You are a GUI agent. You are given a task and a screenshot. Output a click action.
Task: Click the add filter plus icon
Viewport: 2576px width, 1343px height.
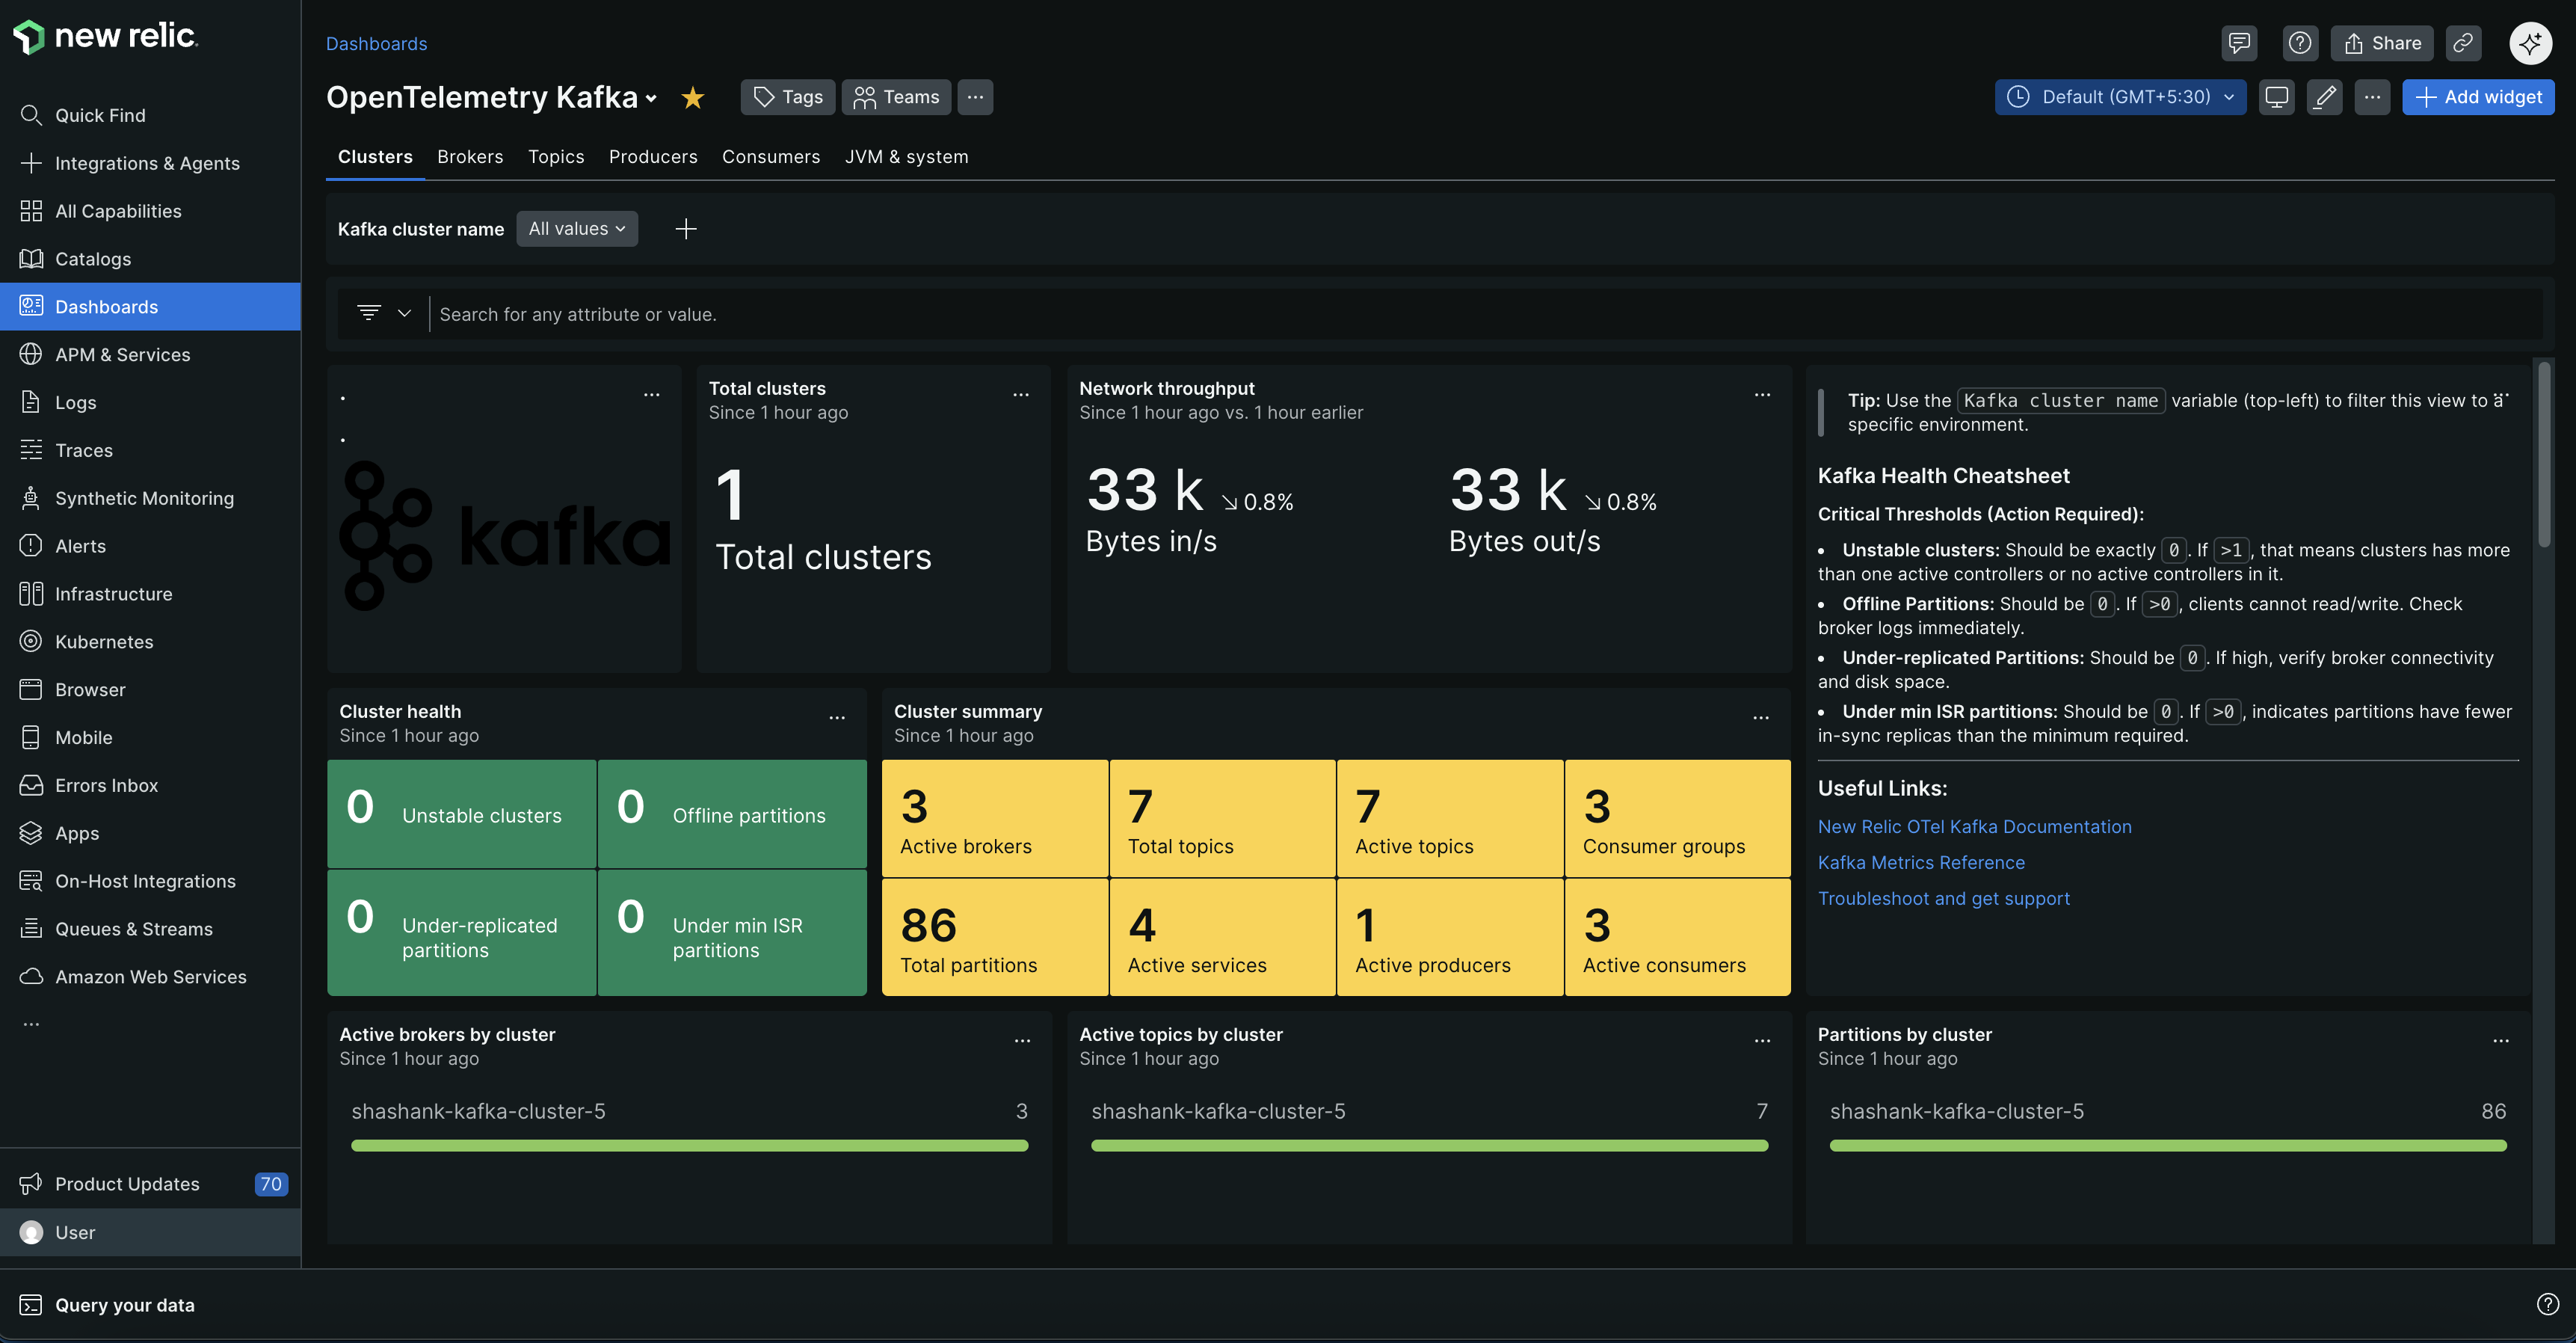[x=686, y=229]
